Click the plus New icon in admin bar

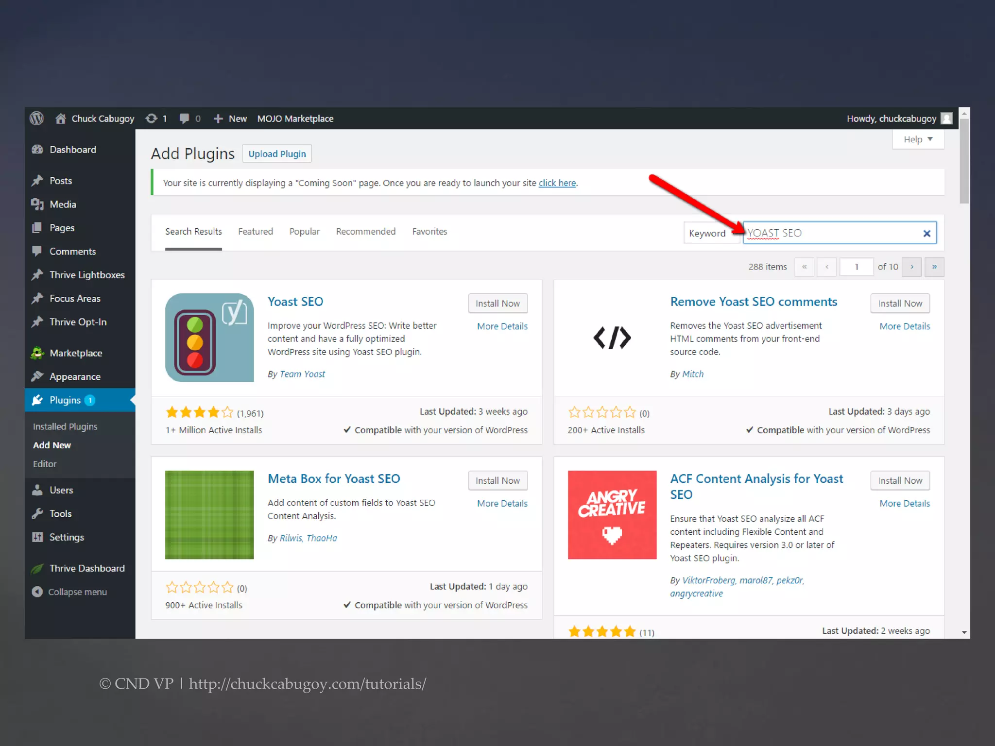[218, 119]
